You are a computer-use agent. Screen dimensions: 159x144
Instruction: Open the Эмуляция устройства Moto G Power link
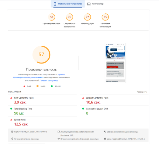(x=77, y=133)
